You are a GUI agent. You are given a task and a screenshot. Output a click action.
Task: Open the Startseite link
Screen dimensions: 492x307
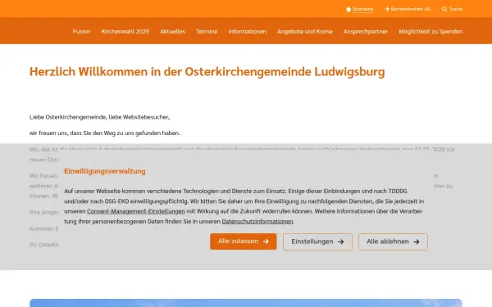click(362, 9)
